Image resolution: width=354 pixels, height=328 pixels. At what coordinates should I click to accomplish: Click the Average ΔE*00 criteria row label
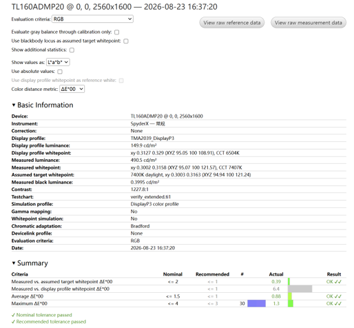point(27,296)
